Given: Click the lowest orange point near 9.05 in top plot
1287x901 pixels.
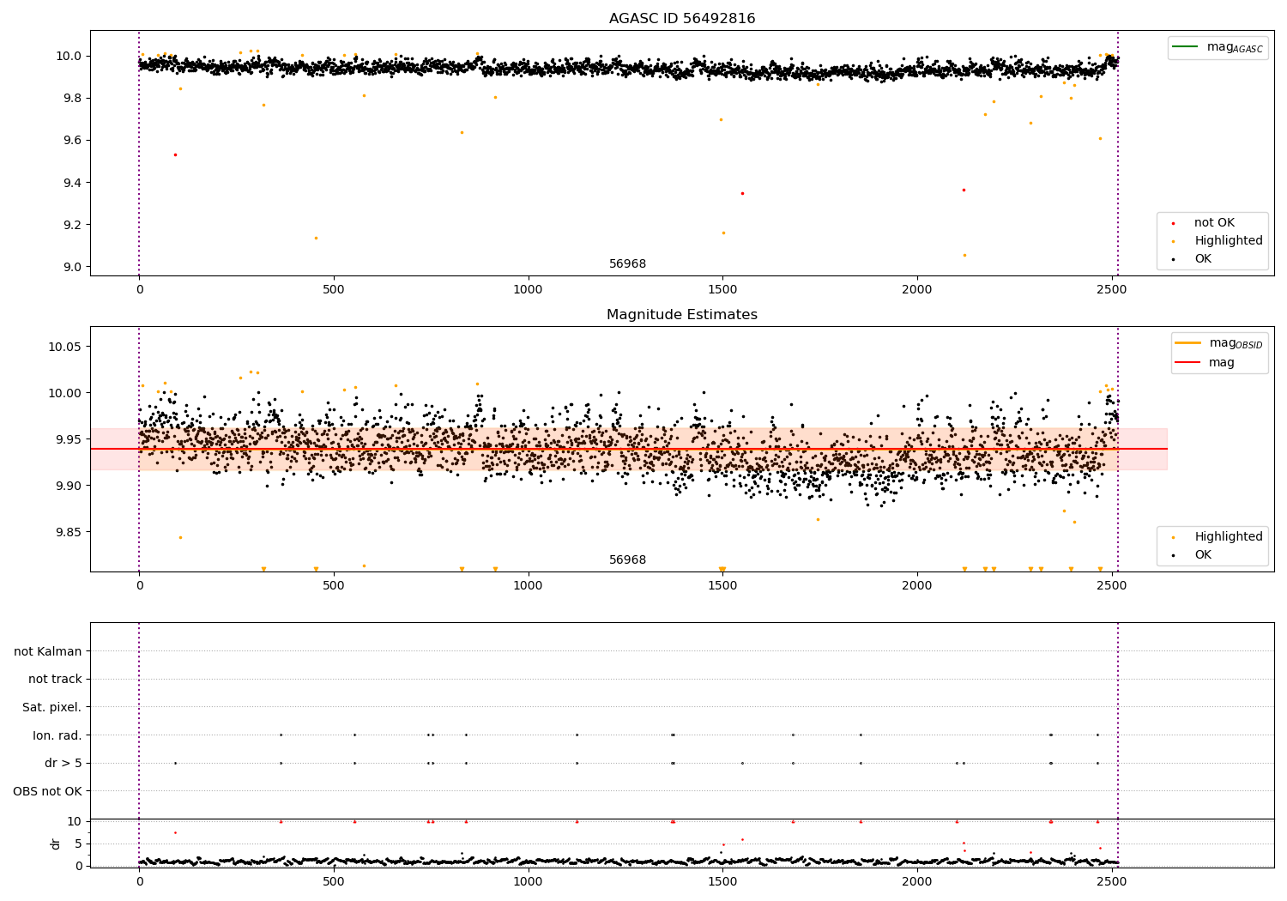Looking at the screenshot, I should tap(964, 255).
